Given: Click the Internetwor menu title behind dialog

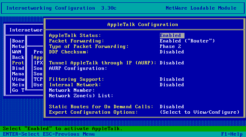Looking at the screenshot, I should coord(26,30).
